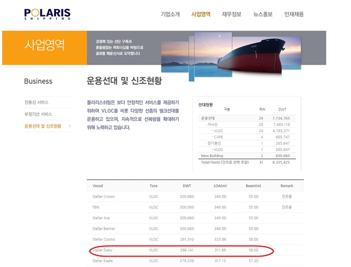This screenshot has width=351, height=267.
Task: Click the 311.89 LOA value
Action: click(220, 250)
